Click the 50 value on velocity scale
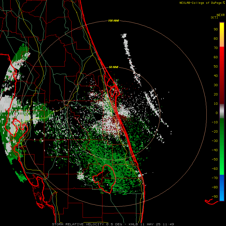This screenshot has height=226, width=226. point(216,67)
